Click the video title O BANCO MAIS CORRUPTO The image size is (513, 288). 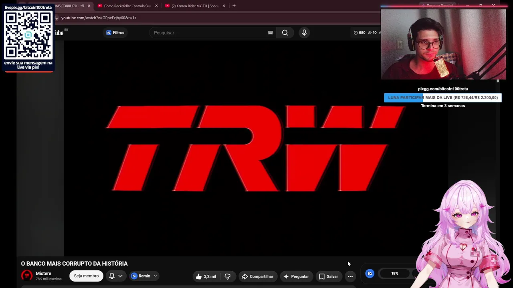(x=74, y=264)
